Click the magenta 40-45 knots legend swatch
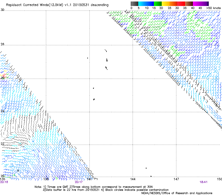 click(x=197, y=4)
